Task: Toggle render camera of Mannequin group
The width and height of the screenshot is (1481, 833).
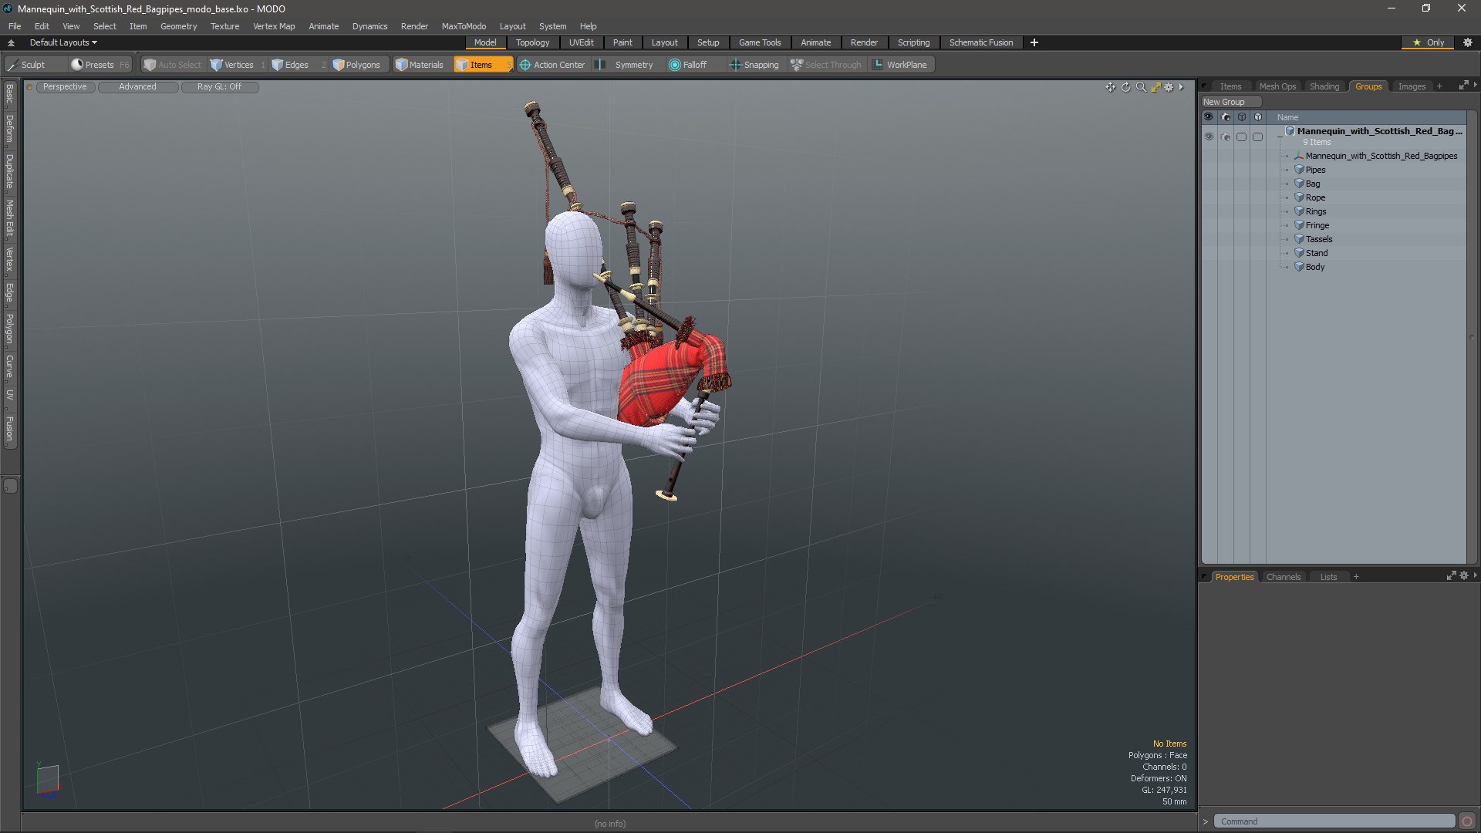Action: point(1226,137)
